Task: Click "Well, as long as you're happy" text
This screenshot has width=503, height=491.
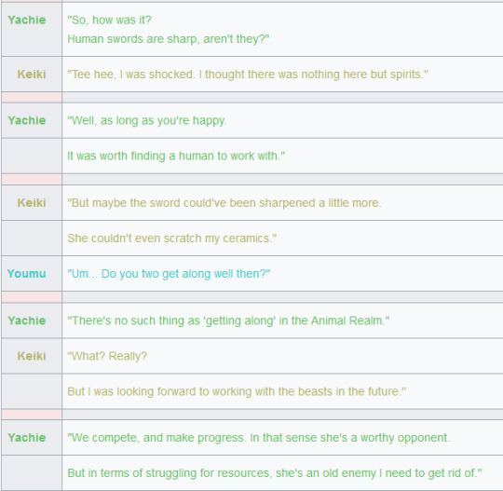Action: click(x=147, y=121)
